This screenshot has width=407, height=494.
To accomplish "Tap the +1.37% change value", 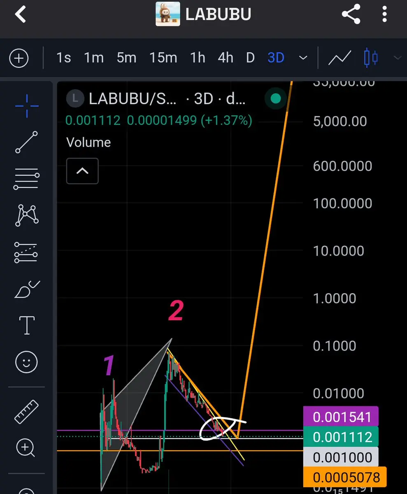I will click(226, 121).
